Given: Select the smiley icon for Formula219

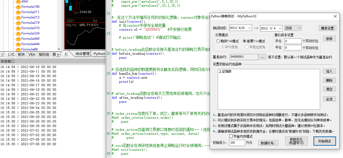Looking at the screenshot, I should 18,23.
